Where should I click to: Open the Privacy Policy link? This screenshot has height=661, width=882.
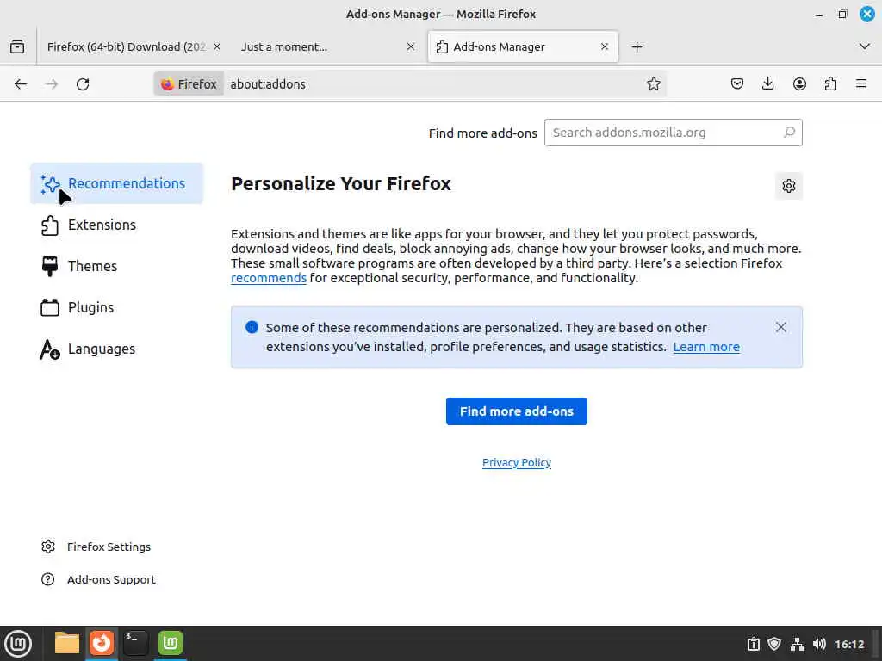click(517, 462)
